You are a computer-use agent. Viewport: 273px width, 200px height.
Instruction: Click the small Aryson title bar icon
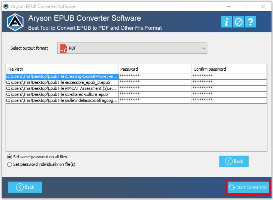(6, 6)
